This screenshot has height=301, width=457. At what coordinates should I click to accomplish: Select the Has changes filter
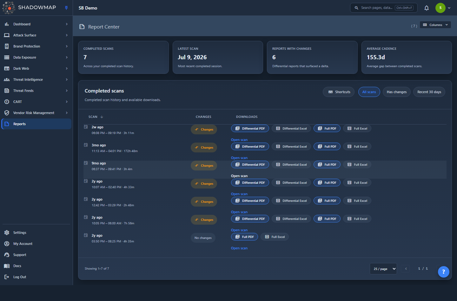coord(396,92)
